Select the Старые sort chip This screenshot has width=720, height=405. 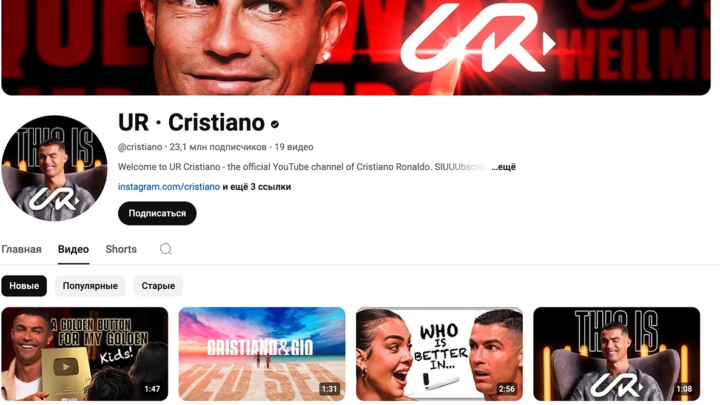click(x=158, y=286)
